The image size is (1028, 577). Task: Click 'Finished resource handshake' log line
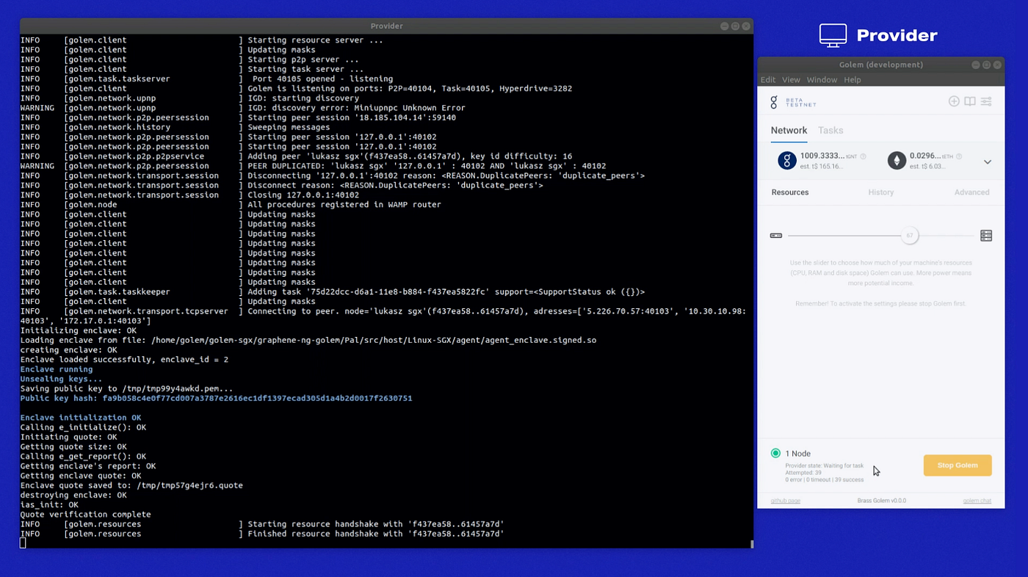click(262, 534)
